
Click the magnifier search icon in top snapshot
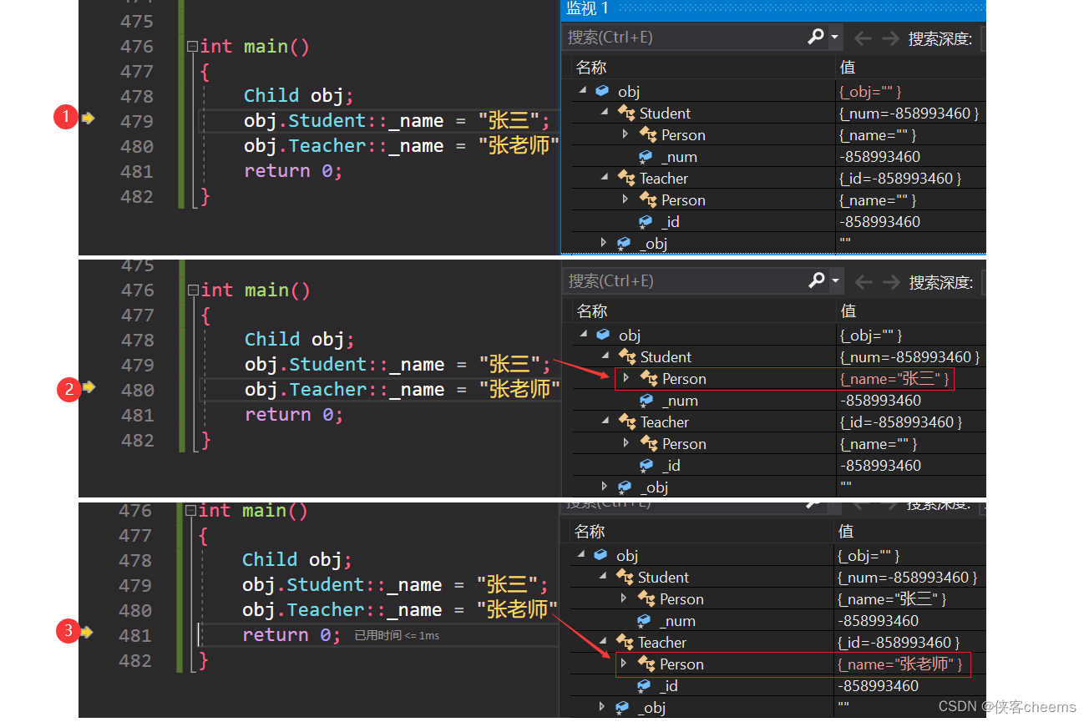pyautogui.click(x=817, y=37)
